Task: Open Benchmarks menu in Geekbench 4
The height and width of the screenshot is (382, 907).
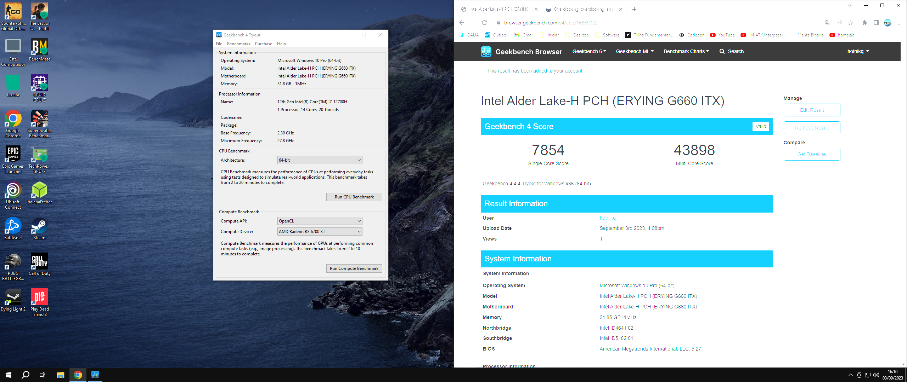Action: point(238,44)
